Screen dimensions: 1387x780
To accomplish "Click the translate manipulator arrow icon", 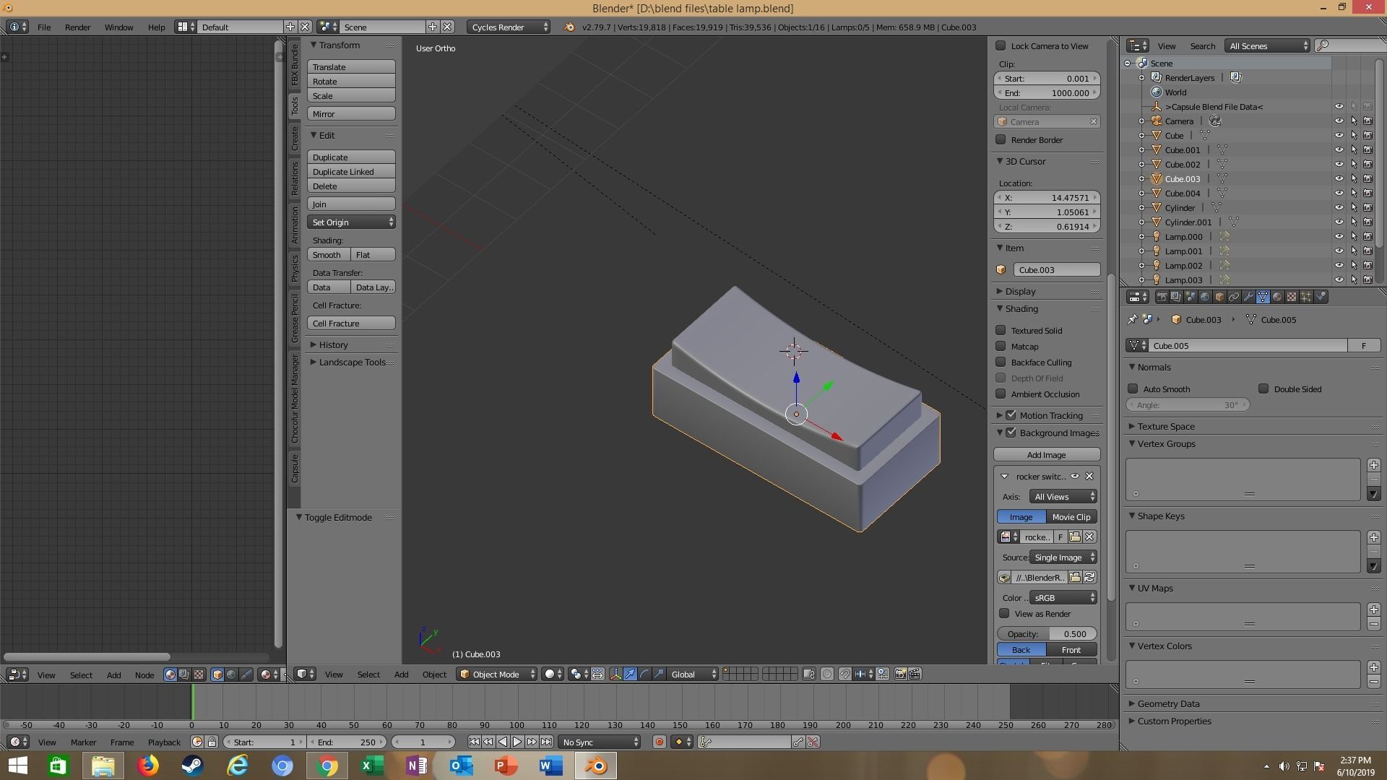I will click(x=630, y=674).
